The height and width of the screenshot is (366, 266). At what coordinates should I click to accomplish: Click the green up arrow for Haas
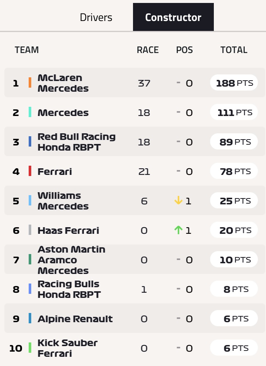click(x=179, y=230)
